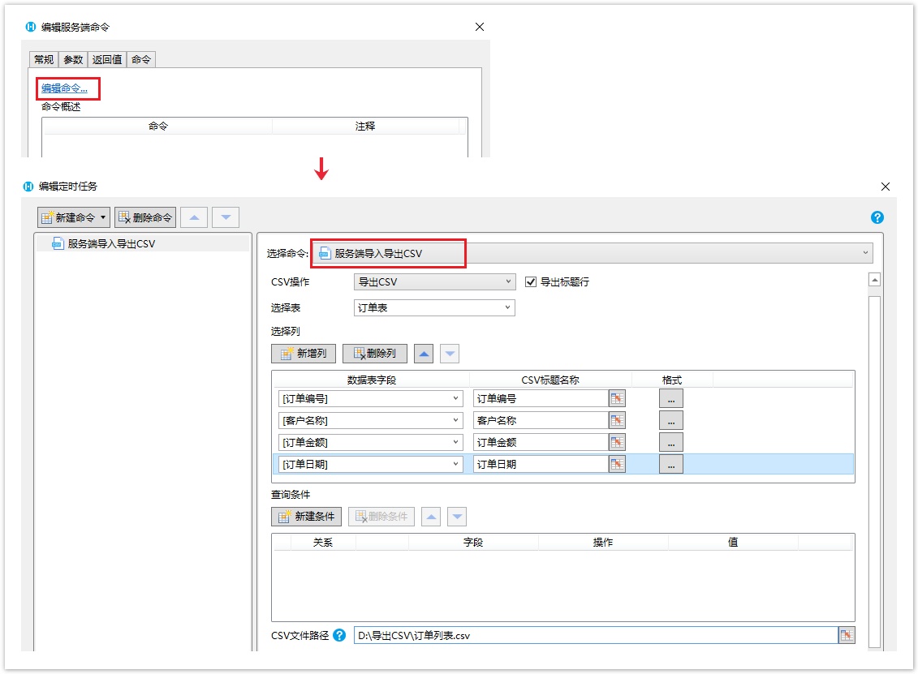Open the 选择命令 combo box
918x674 pixels.
(593, 254)
